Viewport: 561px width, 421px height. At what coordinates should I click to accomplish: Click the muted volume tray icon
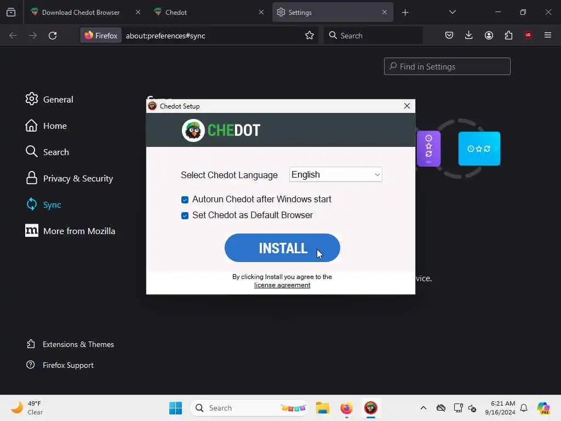click(x=472, y=408)
